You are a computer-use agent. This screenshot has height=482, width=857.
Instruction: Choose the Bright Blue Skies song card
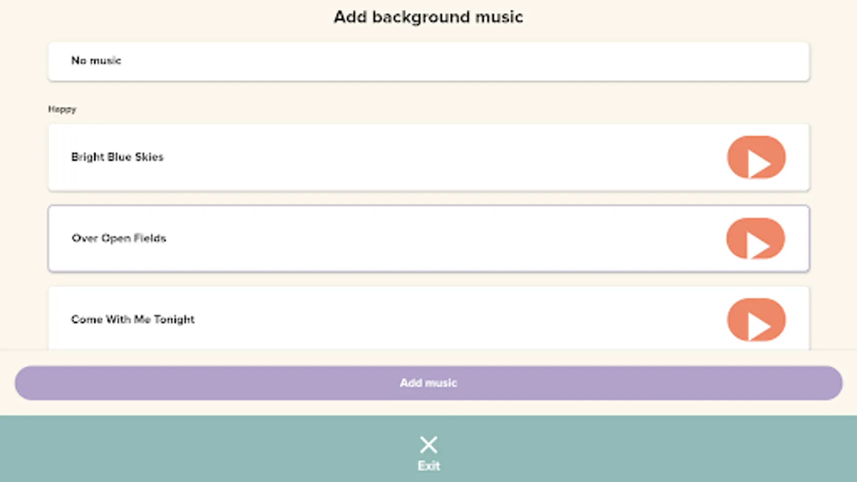tap(375, 157)
